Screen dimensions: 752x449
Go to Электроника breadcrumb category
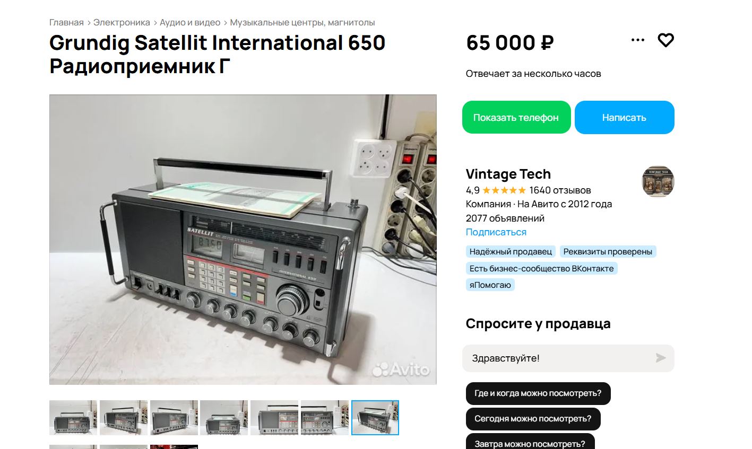[122, 22]
